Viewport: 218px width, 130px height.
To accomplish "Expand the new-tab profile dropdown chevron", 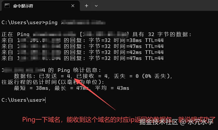I will [x=96, y=6].
